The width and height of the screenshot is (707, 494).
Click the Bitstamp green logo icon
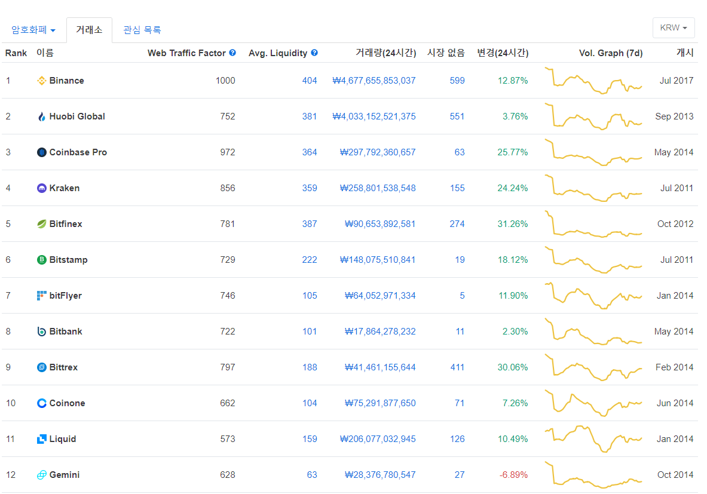pos(42,260)
